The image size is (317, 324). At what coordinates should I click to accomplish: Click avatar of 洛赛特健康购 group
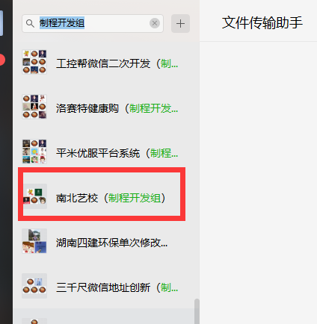coord(34,107)
